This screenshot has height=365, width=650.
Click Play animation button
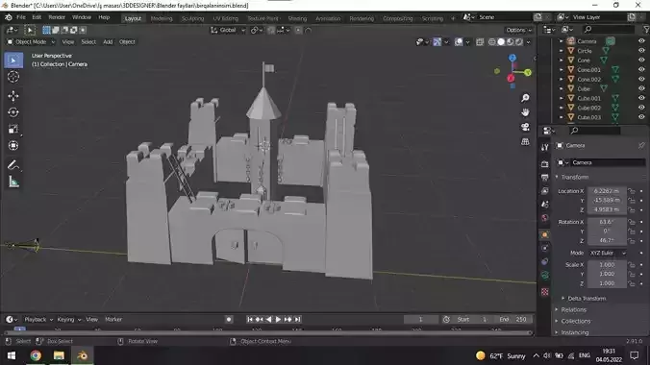point(278,320)
